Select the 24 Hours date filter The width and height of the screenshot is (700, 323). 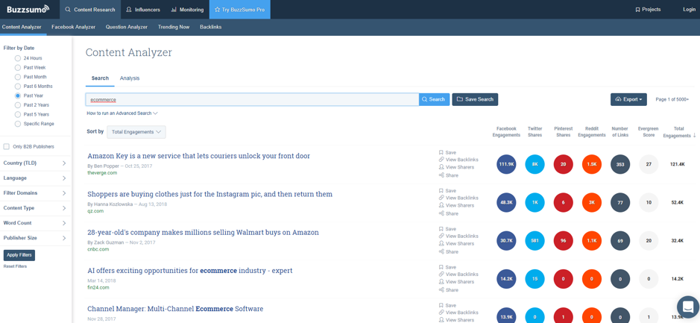[18, 58]
